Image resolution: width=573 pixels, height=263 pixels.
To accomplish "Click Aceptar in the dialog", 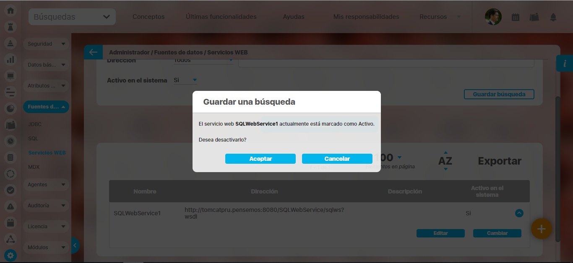I will (x=260, y=159).
